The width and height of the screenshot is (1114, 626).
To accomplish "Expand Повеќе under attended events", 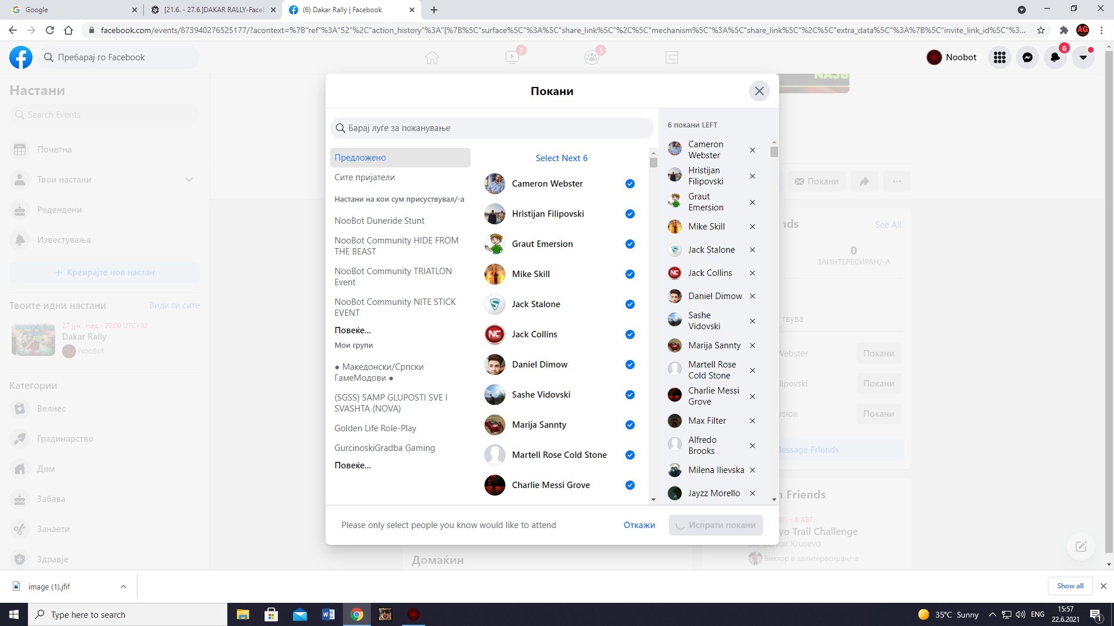I will [x=353, y=330].
